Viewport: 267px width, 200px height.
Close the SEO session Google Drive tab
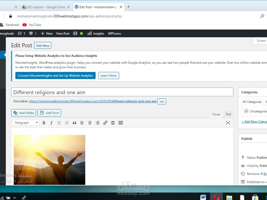[x=68, y=7]
